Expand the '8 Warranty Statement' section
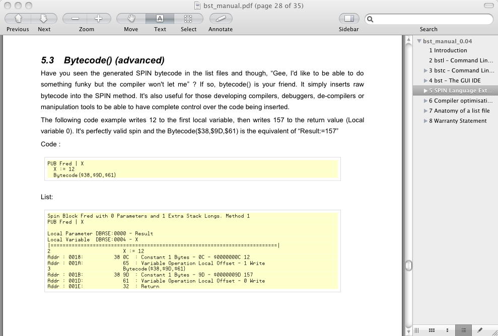This screenshot has height=336, width=498. pos(425,121)
